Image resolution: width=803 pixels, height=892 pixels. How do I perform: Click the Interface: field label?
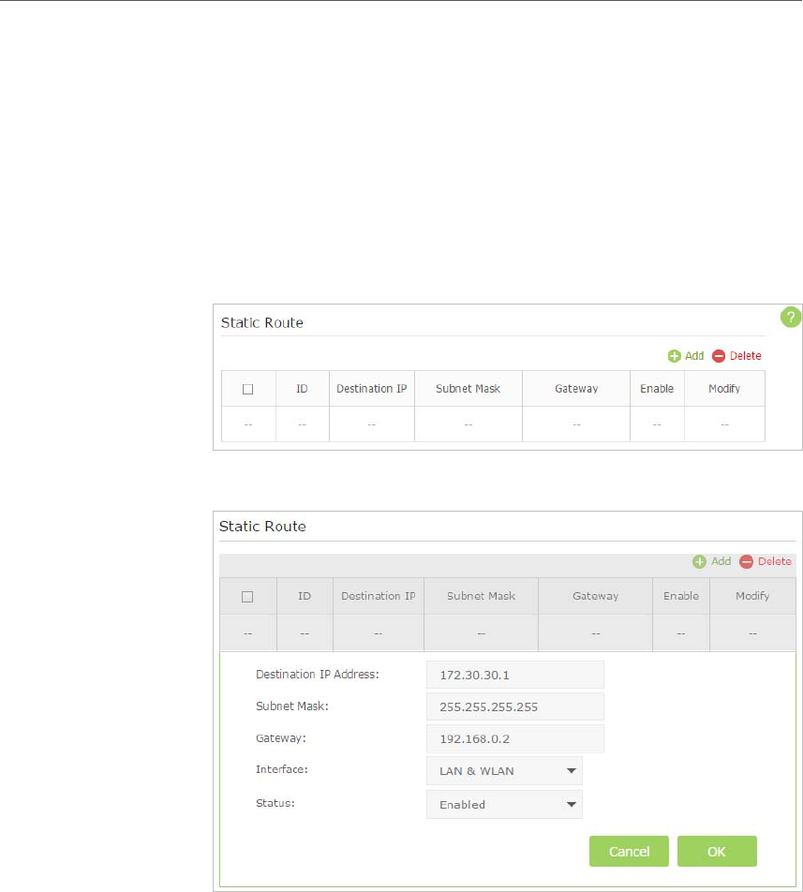pyautogui.click(x=282, y=769)
